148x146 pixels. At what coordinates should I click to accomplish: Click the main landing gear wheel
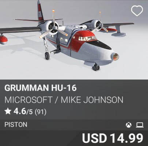pyautogui.click(x=47, y=56)
